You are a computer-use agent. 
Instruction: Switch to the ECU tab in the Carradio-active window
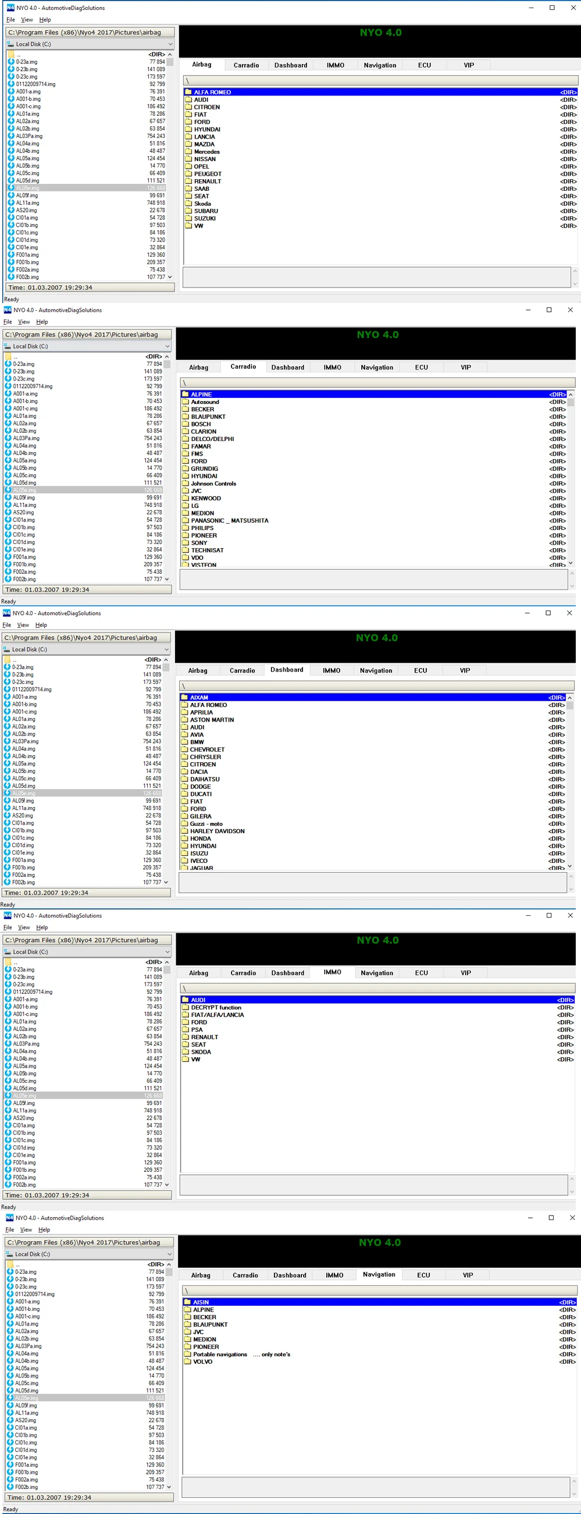click(x=421, y=367)
